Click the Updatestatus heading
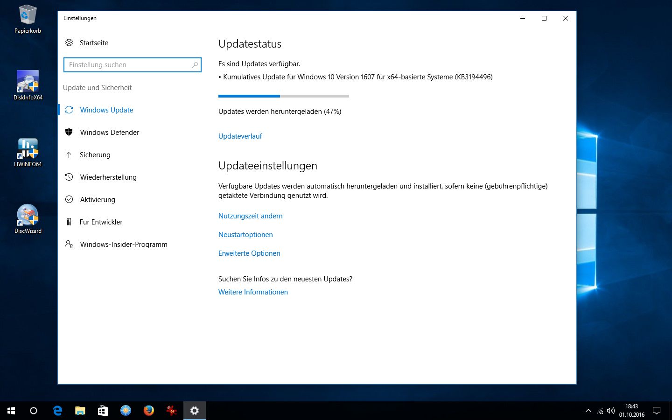Screen dimensions: 672x420 tap(250, 44)
